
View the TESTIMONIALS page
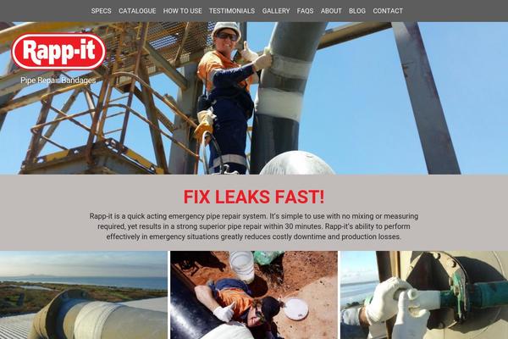[x=232, y=11]
